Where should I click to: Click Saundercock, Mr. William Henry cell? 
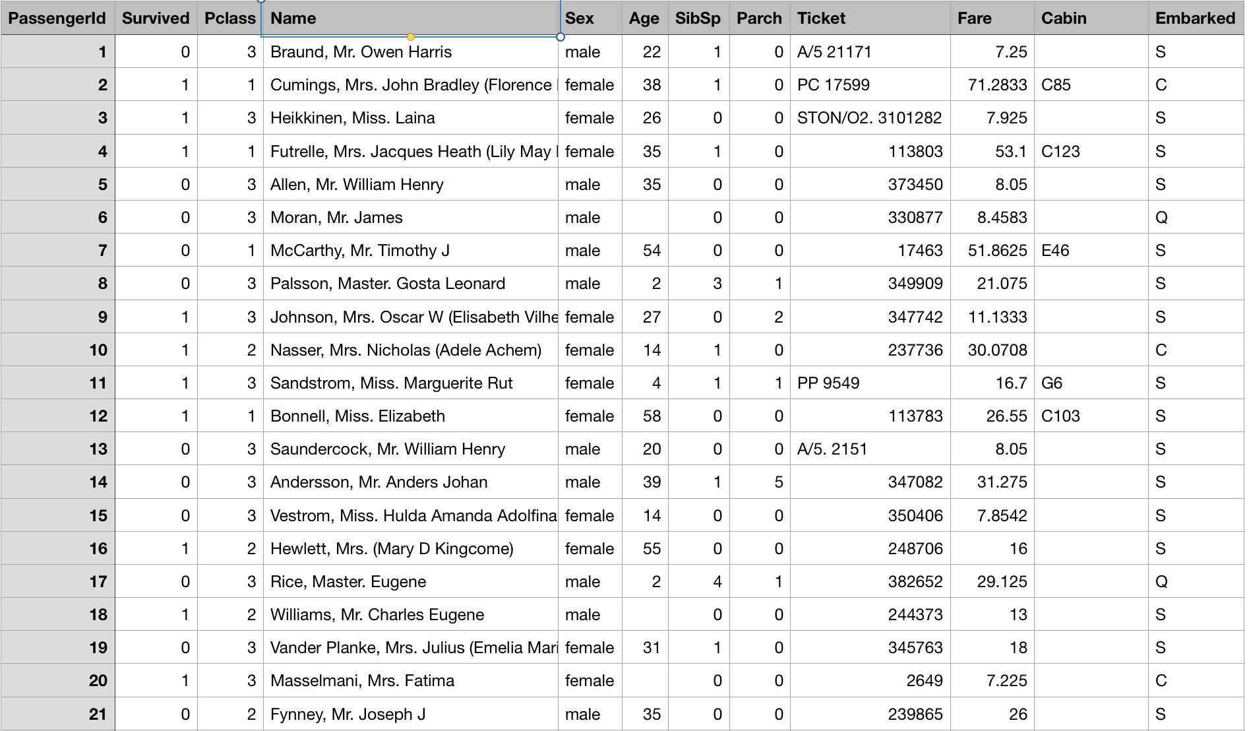(x=411, y=449)
